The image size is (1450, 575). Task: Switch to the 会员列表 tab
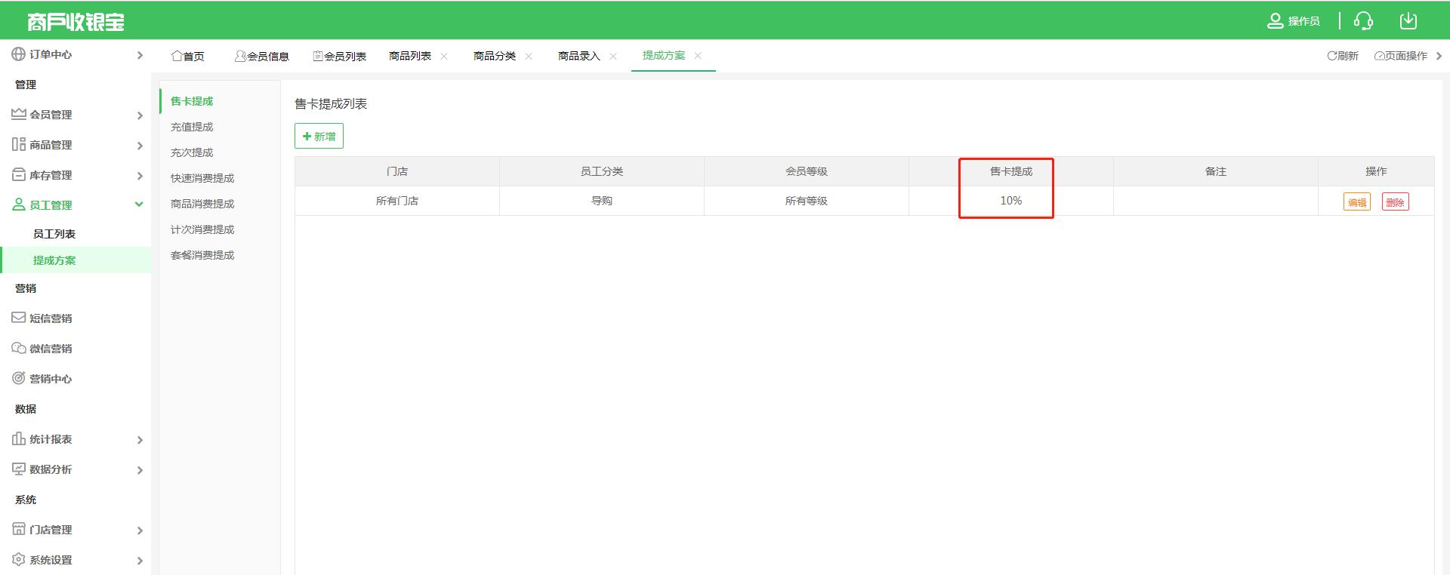tap(339, 57)
